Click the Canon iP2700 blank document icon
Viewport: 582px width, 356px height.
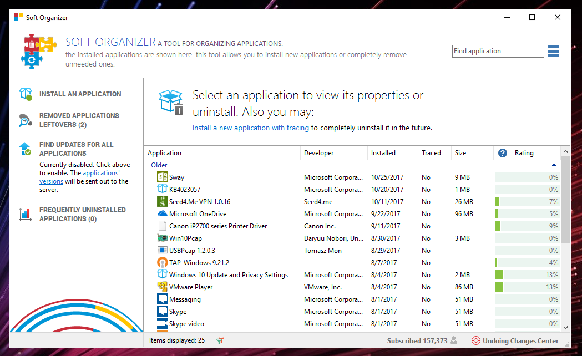[x=162, y=226]
